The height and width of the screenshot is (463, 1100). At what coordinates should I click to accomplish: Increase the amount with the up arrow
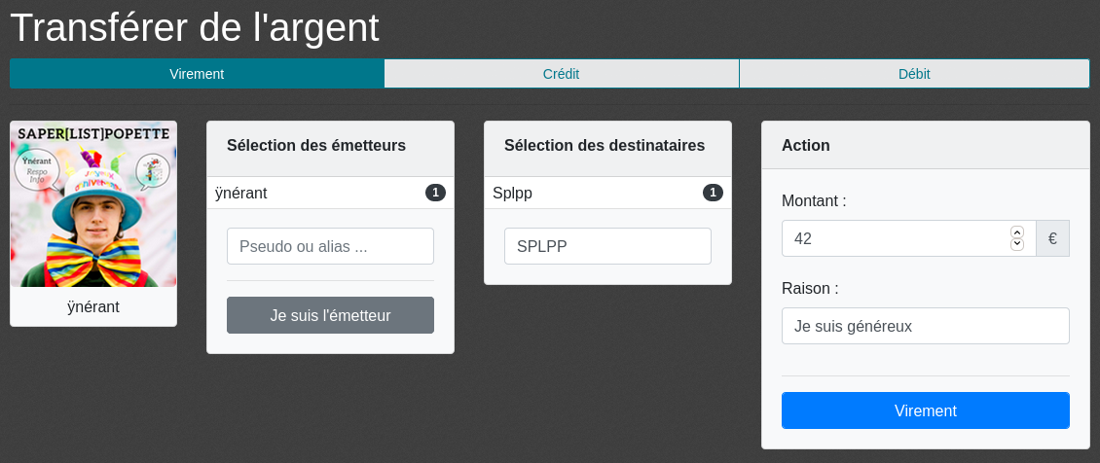click(1017, 232)
